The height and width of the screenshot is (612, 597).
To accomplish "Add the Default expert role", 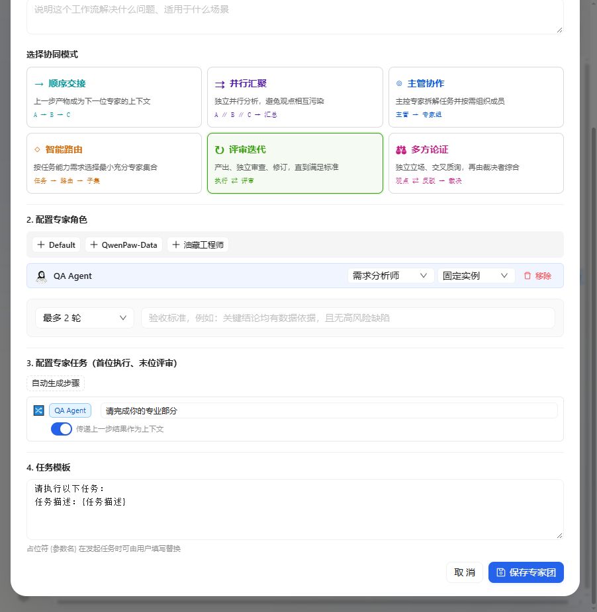I will 56,245.
